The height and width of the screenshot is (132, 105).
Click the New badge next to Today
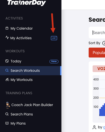(54, 62)
